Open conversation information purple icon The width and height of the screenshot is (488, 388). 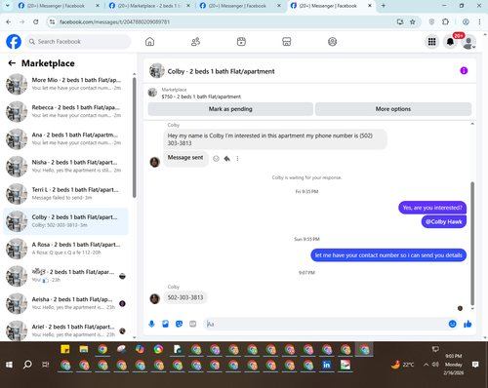point(464,71)
